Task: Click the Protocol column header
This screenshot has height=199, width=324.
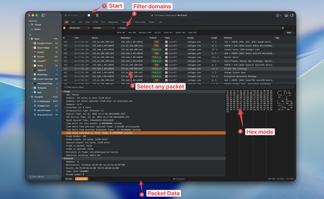Action: [153, 38]
